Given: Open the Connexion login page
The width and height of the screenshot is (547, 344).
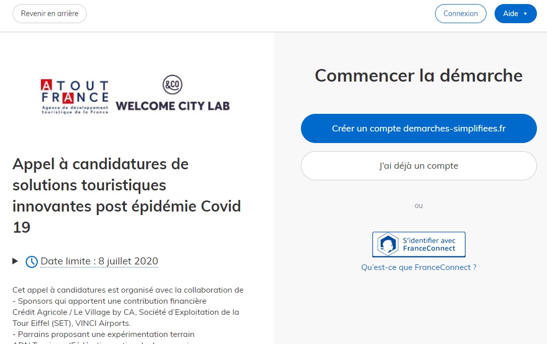Looking at the screenshot, I should tap(460, 14).
